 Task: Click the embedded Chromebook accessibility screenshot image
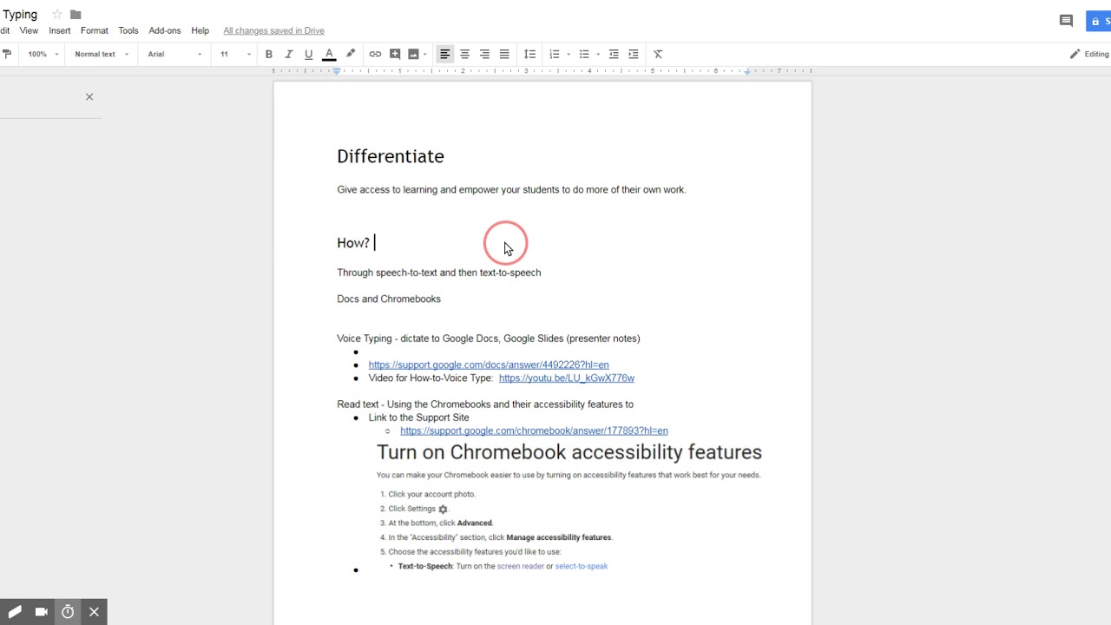(569, 506)
